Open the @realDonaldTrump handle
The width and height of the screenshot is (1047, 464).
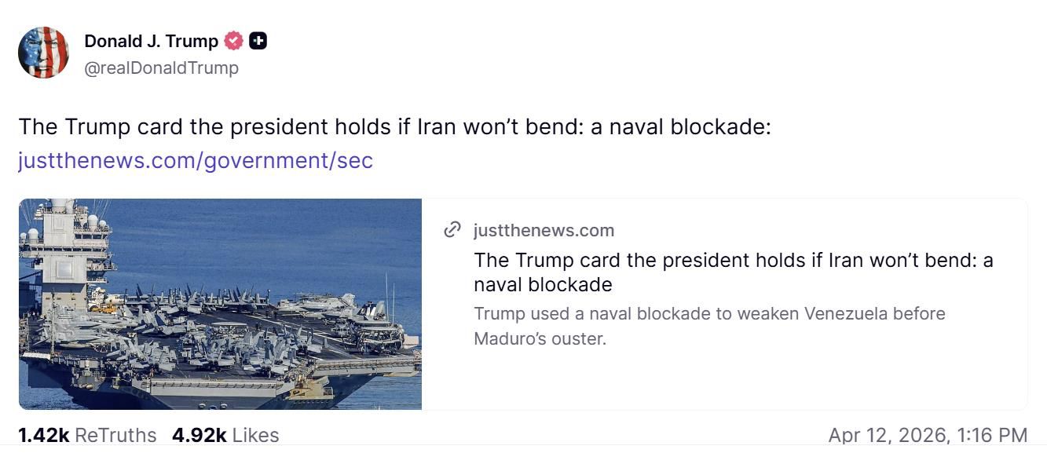point(161,68)
